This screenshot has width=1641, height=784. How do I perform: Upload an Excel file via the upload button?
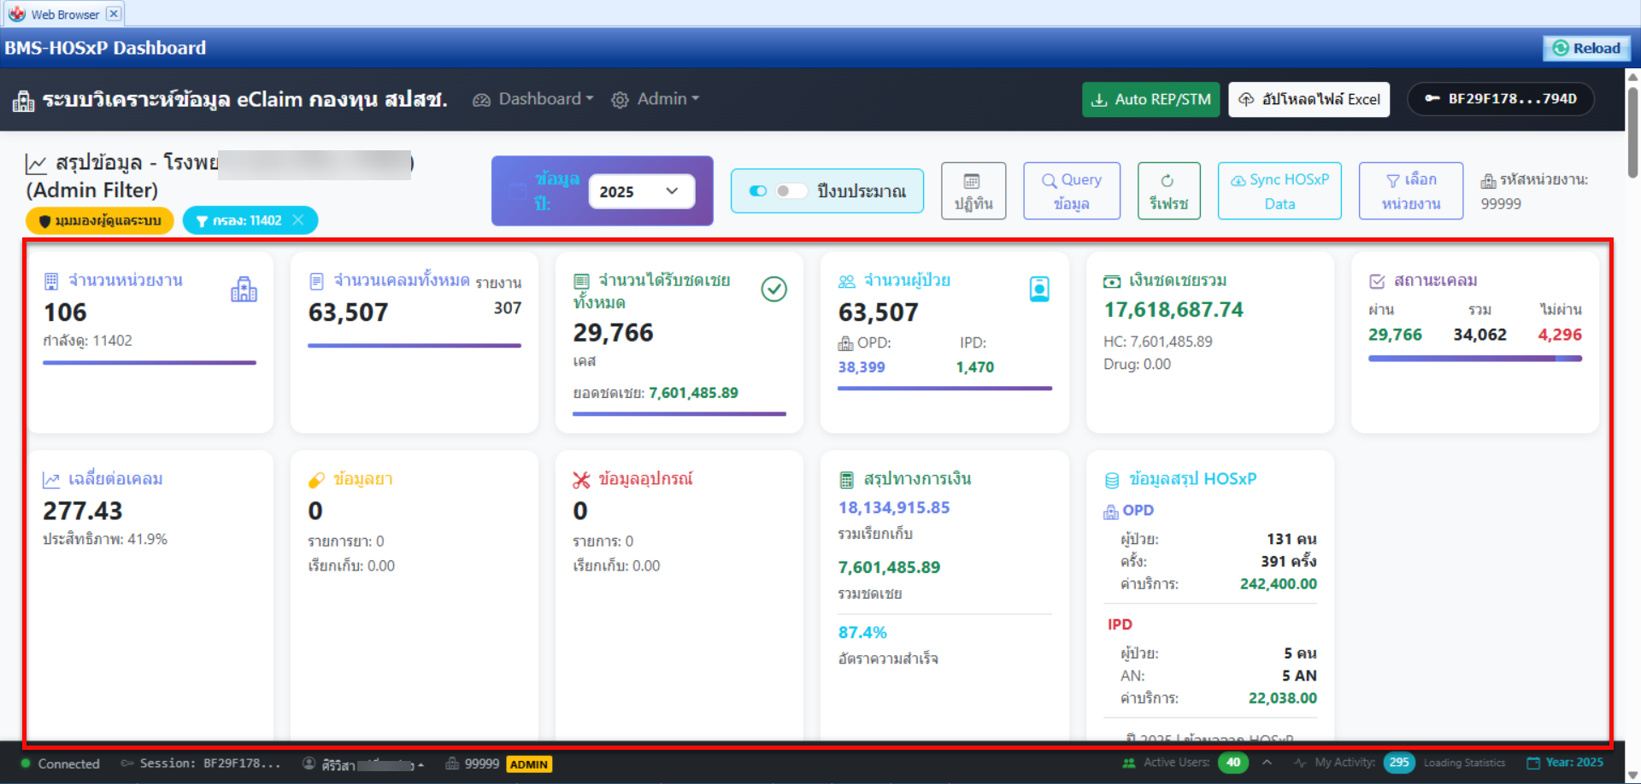(1309, 99)
